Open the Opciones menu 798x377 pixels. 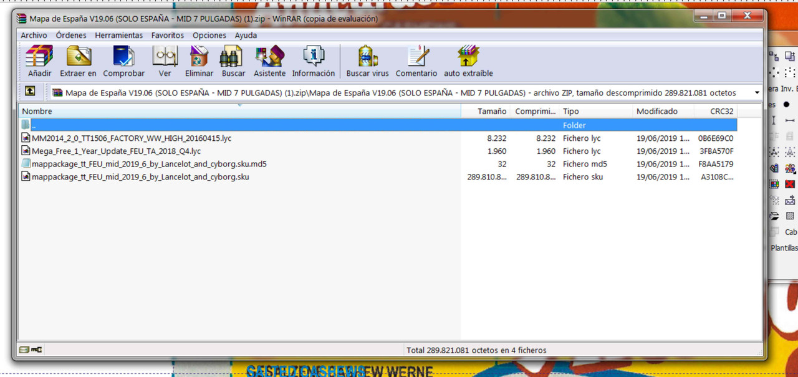point(209,36)
